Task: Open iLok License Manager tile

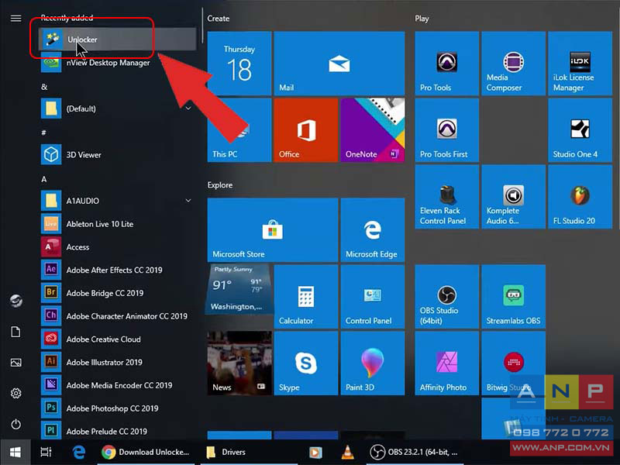Action: click(x=580, y=64)
